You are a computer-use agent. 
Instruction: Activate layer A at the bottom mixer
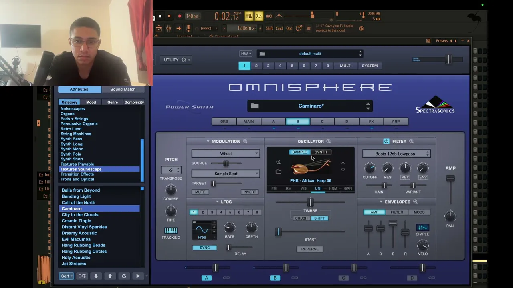coord(206,278)
